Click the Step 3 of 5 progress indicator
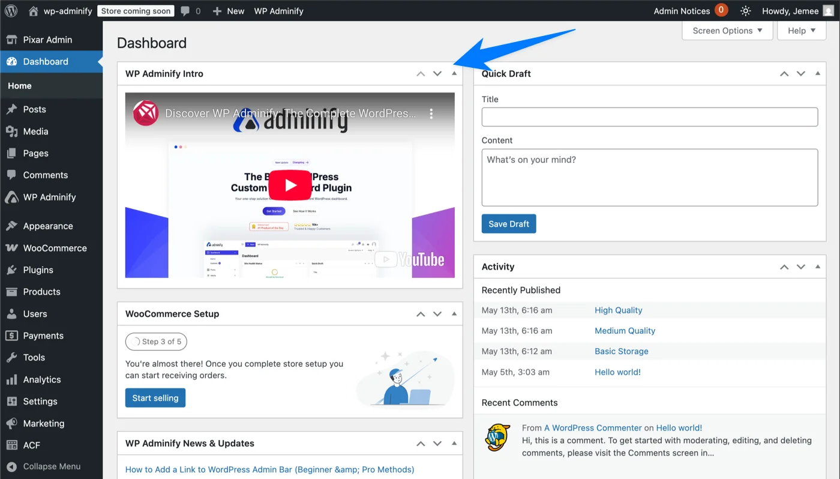 (157, 342)
